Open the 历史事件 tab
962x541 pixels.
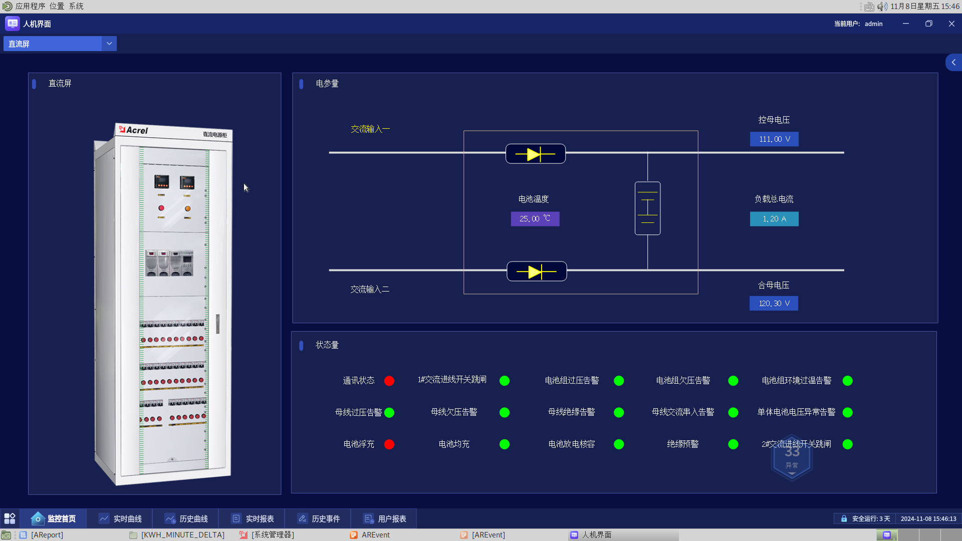[x=319, y=518]
